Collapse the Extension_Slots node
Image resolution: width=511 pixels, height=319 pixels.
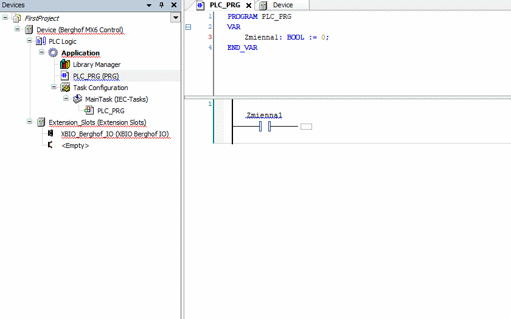tap(29, 121)
